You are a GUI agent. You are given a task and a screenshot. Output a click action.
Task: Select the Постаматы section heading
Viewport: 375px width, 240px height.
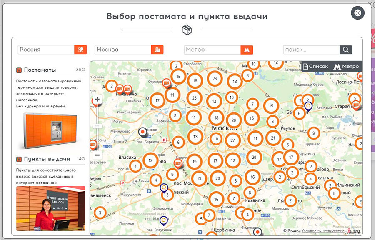coord(40,70)
